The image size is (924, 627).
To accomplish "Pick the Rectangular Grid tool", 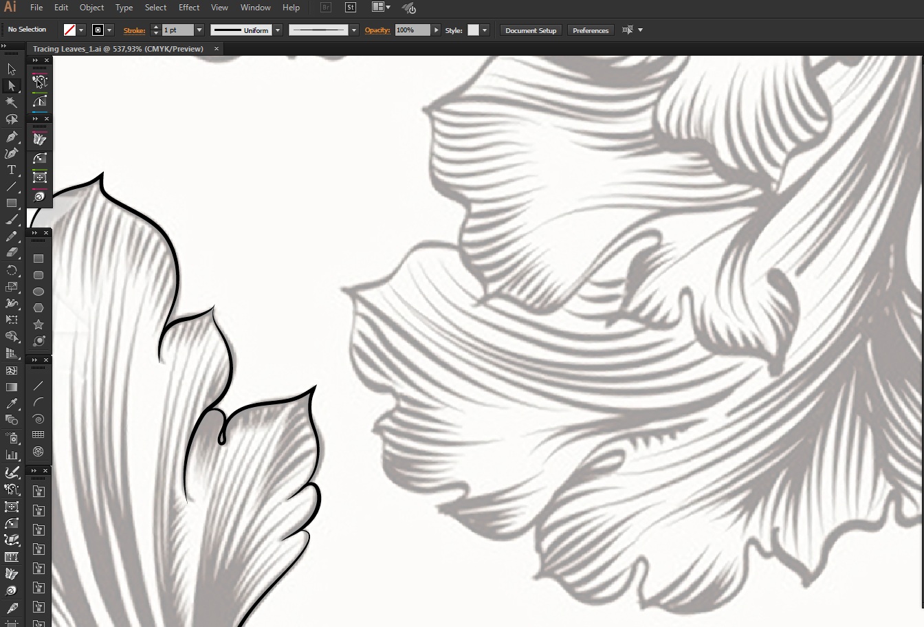I will 38,435.
